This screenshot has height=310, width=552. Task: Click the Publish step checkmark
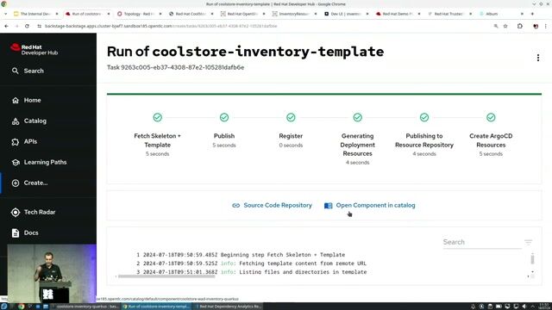(224, 117)
